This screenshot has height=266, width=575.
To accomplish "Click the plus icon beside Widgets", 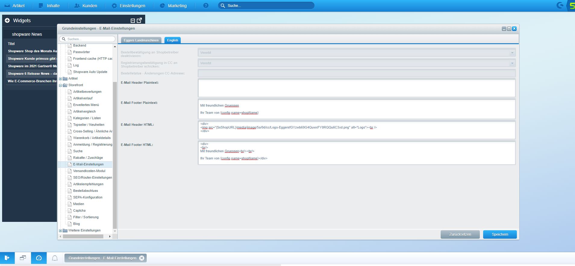I will click(7, 20).
